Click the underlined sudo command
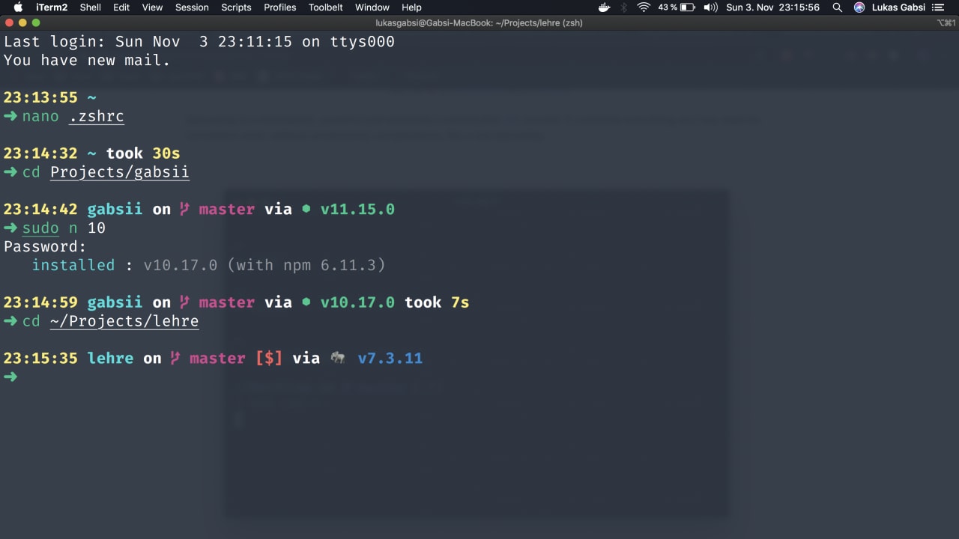Viewport: 959px width, 539px height. point(40,228)
